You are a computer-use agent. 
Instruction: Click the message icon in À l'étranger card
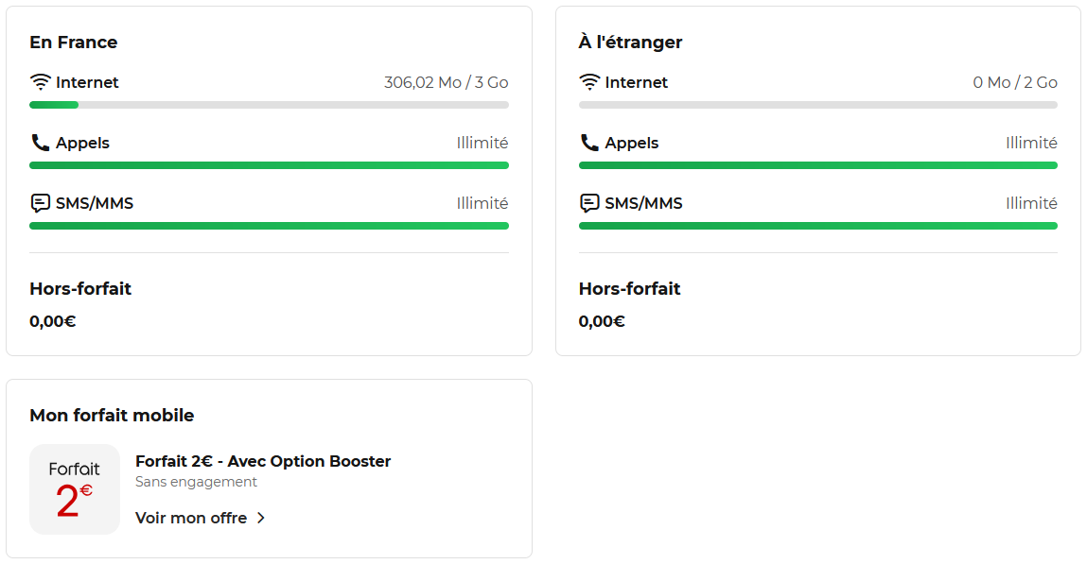click(x=589, y=203)
